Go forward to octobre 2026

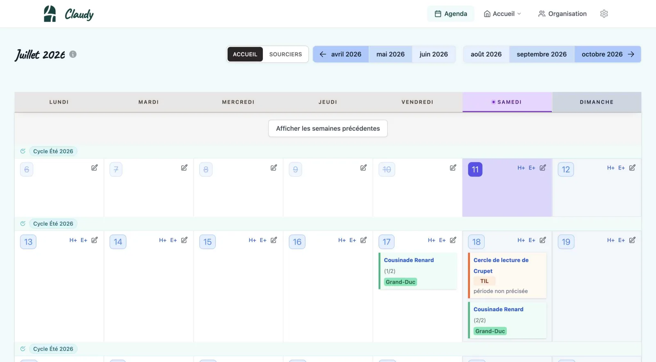608,54
